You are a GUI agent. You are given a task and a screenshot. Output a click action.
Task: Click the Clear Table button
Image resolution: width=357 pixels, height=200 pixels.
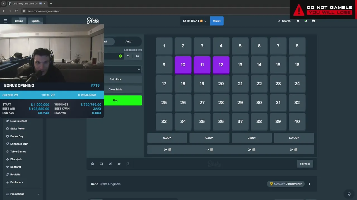pos(123,89)
